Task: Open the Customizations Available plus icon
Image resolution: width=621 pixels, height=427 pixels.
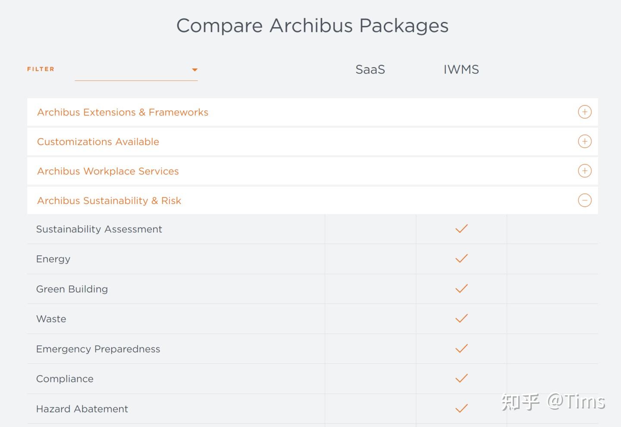Action: [584, 141]
